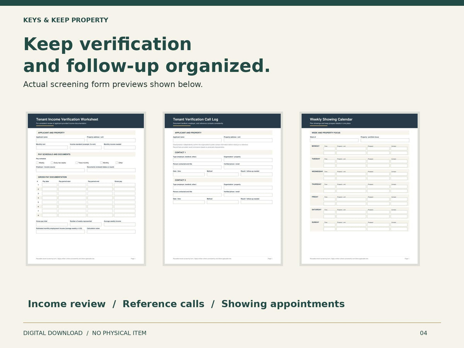
Task: Click Property address field in Income Worksheet
Action: tap(111, 140)
